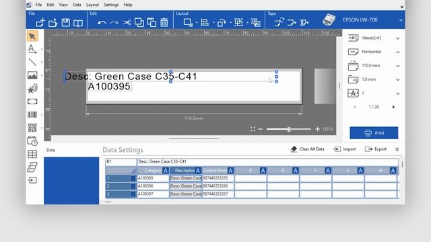Click the first tape feed icon
431x242 pixels.
tap(279, 22)
